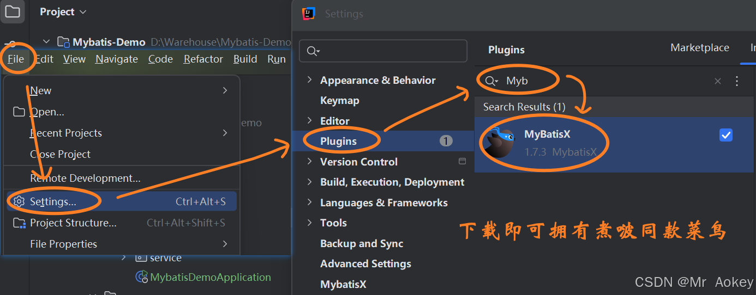Select Backup and Sync settings
The height and width of the screenshot is (295, 756).
(x=362, y=243)
